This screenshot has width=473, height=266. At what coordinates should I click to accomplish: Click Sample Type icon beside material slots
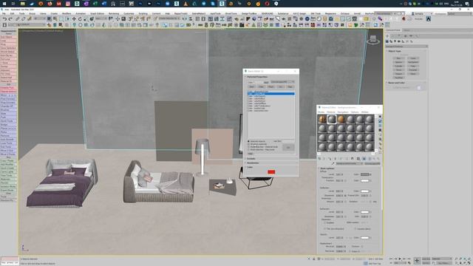[380, 117]
